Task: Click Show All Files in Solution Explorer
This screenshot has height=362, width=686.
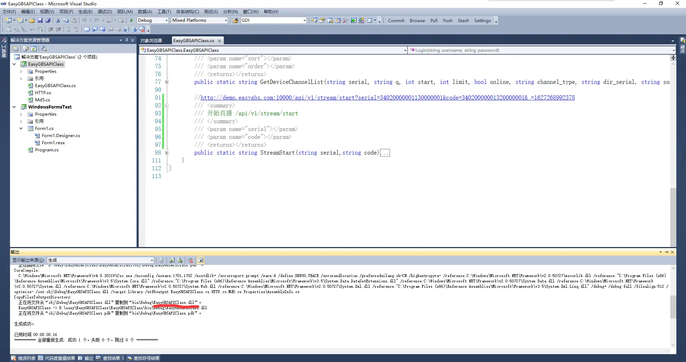Action: pyautogui.click(x=26, y=49)
